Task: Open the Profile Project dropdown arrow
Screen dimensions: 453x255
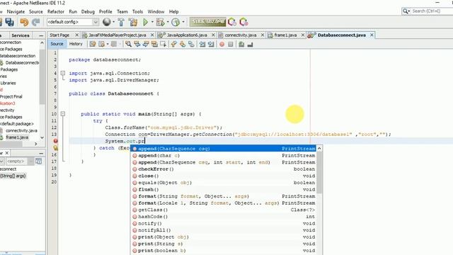Action: 183,22
